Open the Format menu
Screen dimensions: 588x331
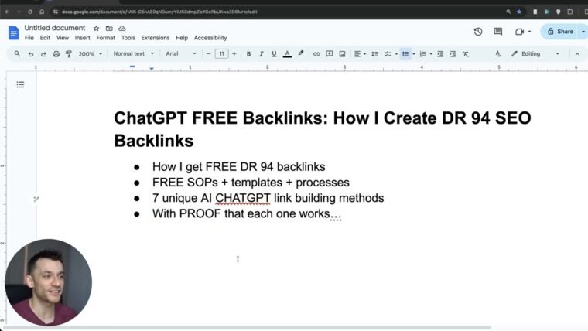pos(106,38)
